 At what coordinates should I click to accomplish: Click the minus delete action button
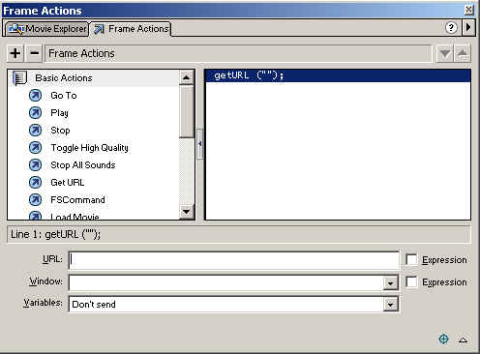(x=34, y=53)
